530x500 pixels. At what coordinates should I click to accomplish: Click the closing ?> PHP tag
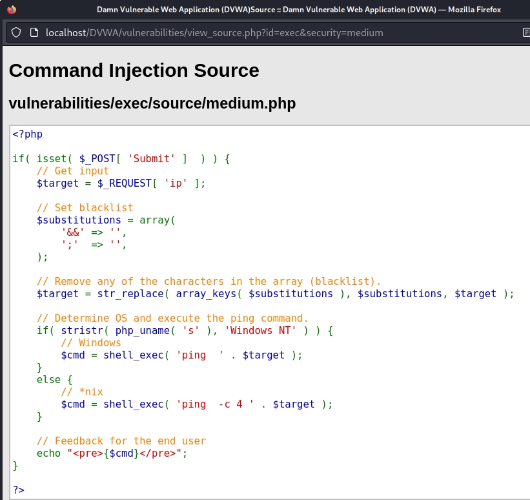[18, 490]
